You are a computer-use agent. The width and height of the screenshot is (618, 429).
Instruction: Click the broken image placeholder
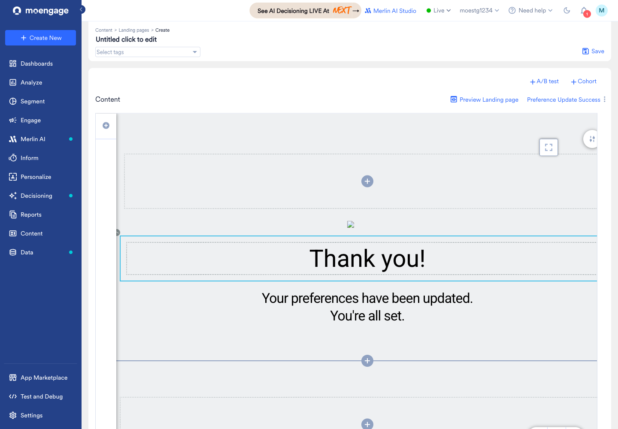coord(351,224)
